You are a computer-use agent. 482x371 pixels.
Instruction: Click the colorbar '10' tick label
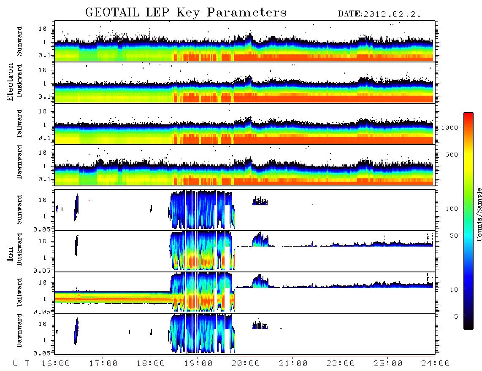tap(454, 290)
